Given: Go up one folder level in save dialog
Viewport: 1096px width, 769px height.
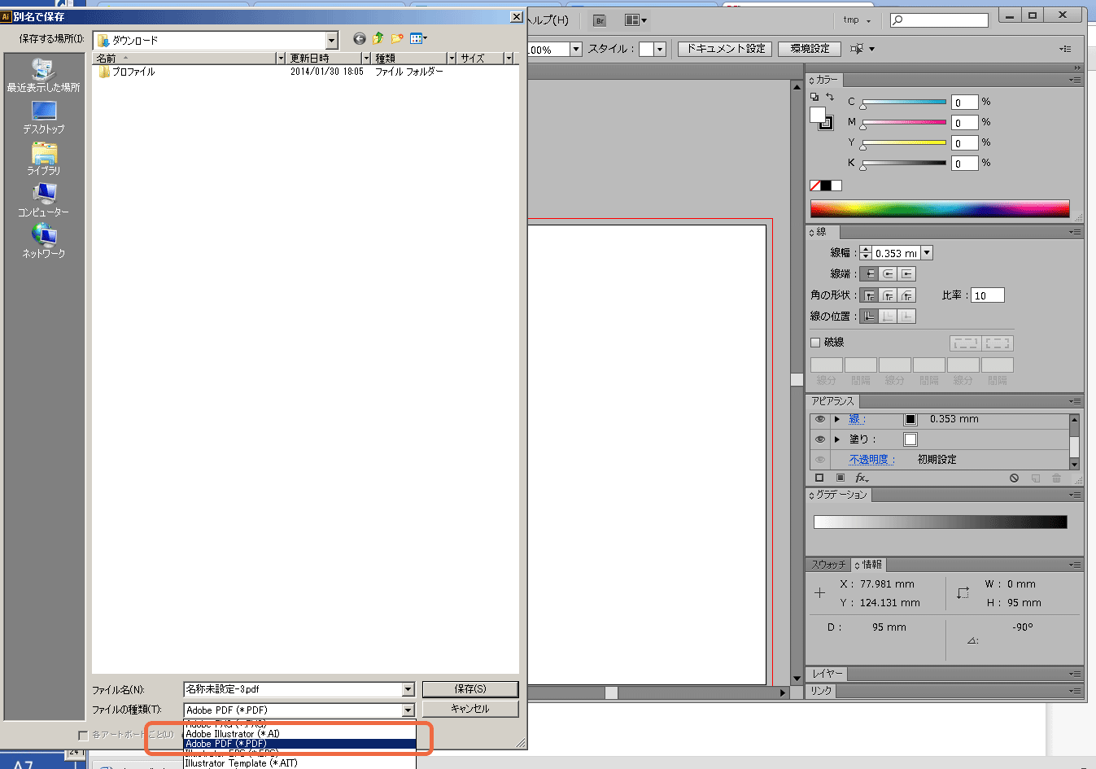Looking at the screenshot, I should point(378,38).
